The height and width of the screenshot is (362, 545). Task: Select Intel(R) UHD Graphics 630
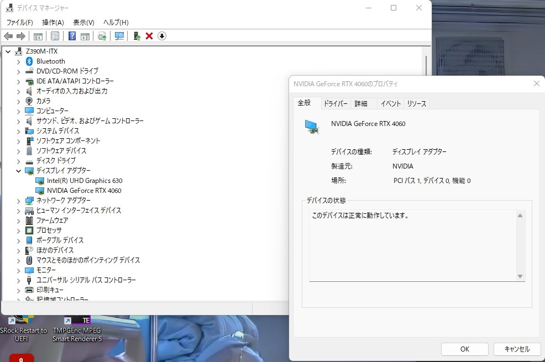click(85, 181)
